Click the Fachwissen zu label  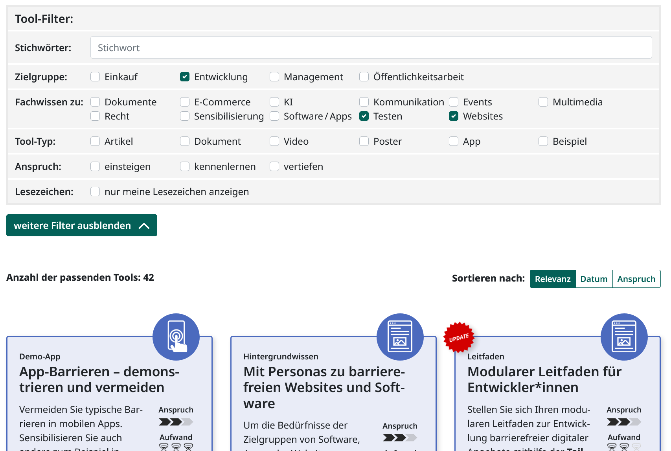pyautogui.click(x=49, y=102)
